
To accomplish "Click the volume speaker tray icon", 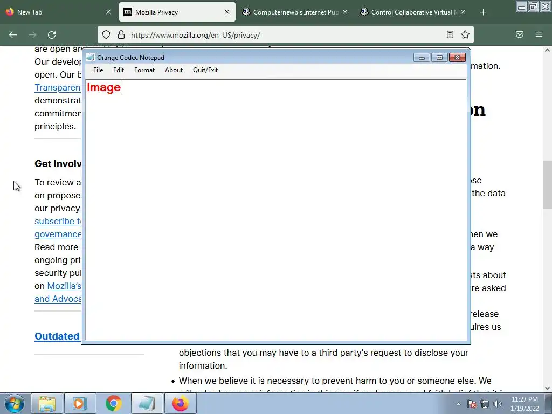I will pyautogui.click(x=498, y=404).
